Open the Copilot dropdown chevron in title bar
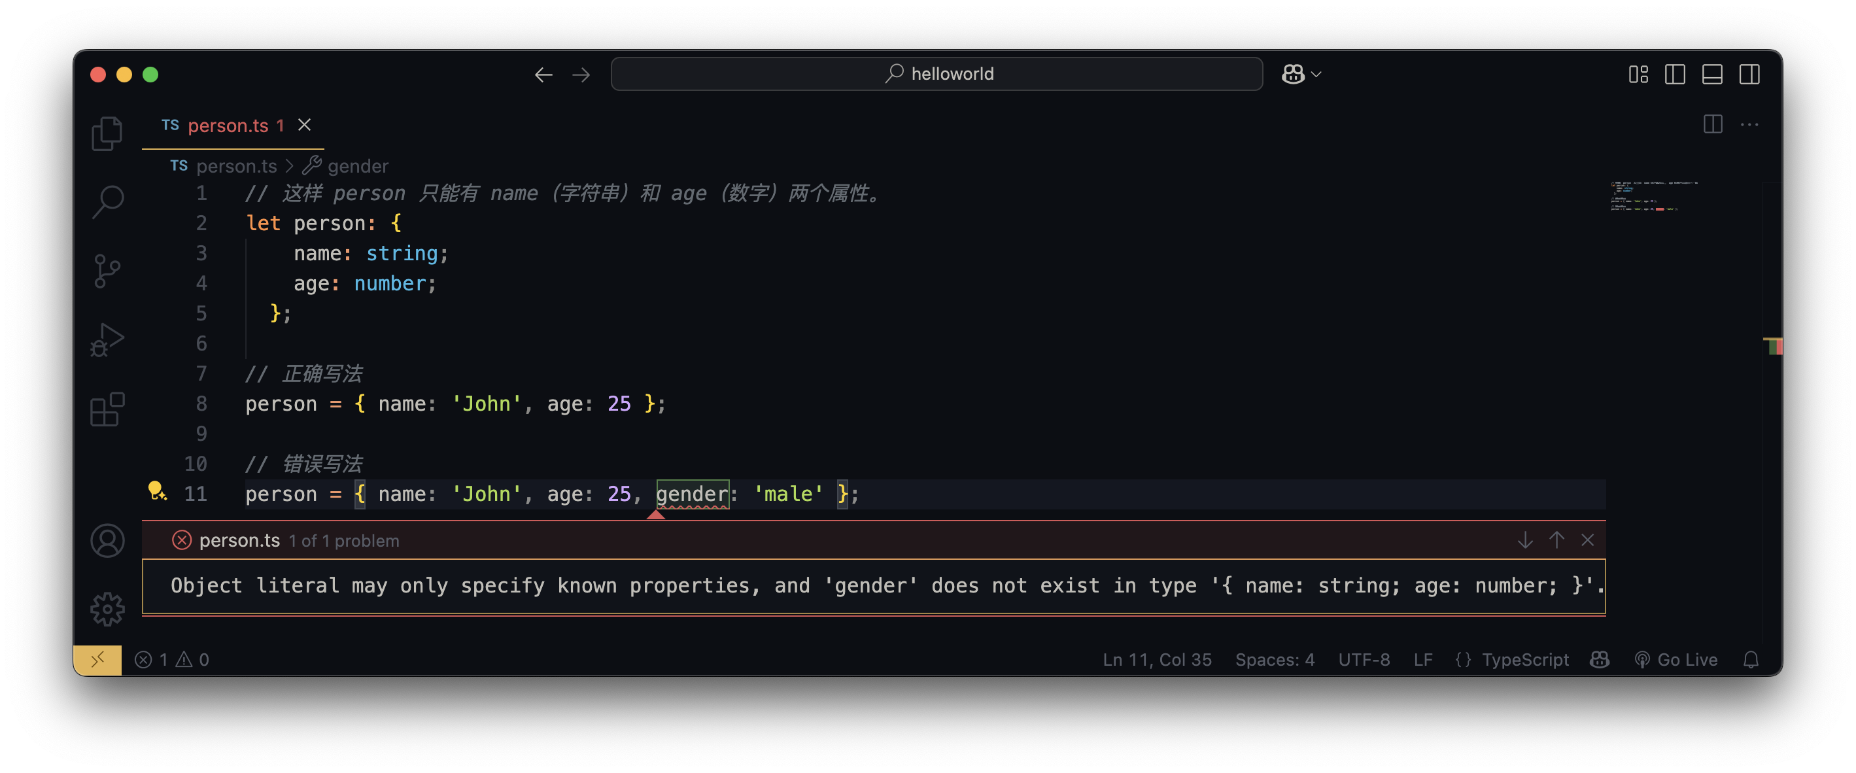This screenshot has width=1856, height=773. (x=1316, y=74)
